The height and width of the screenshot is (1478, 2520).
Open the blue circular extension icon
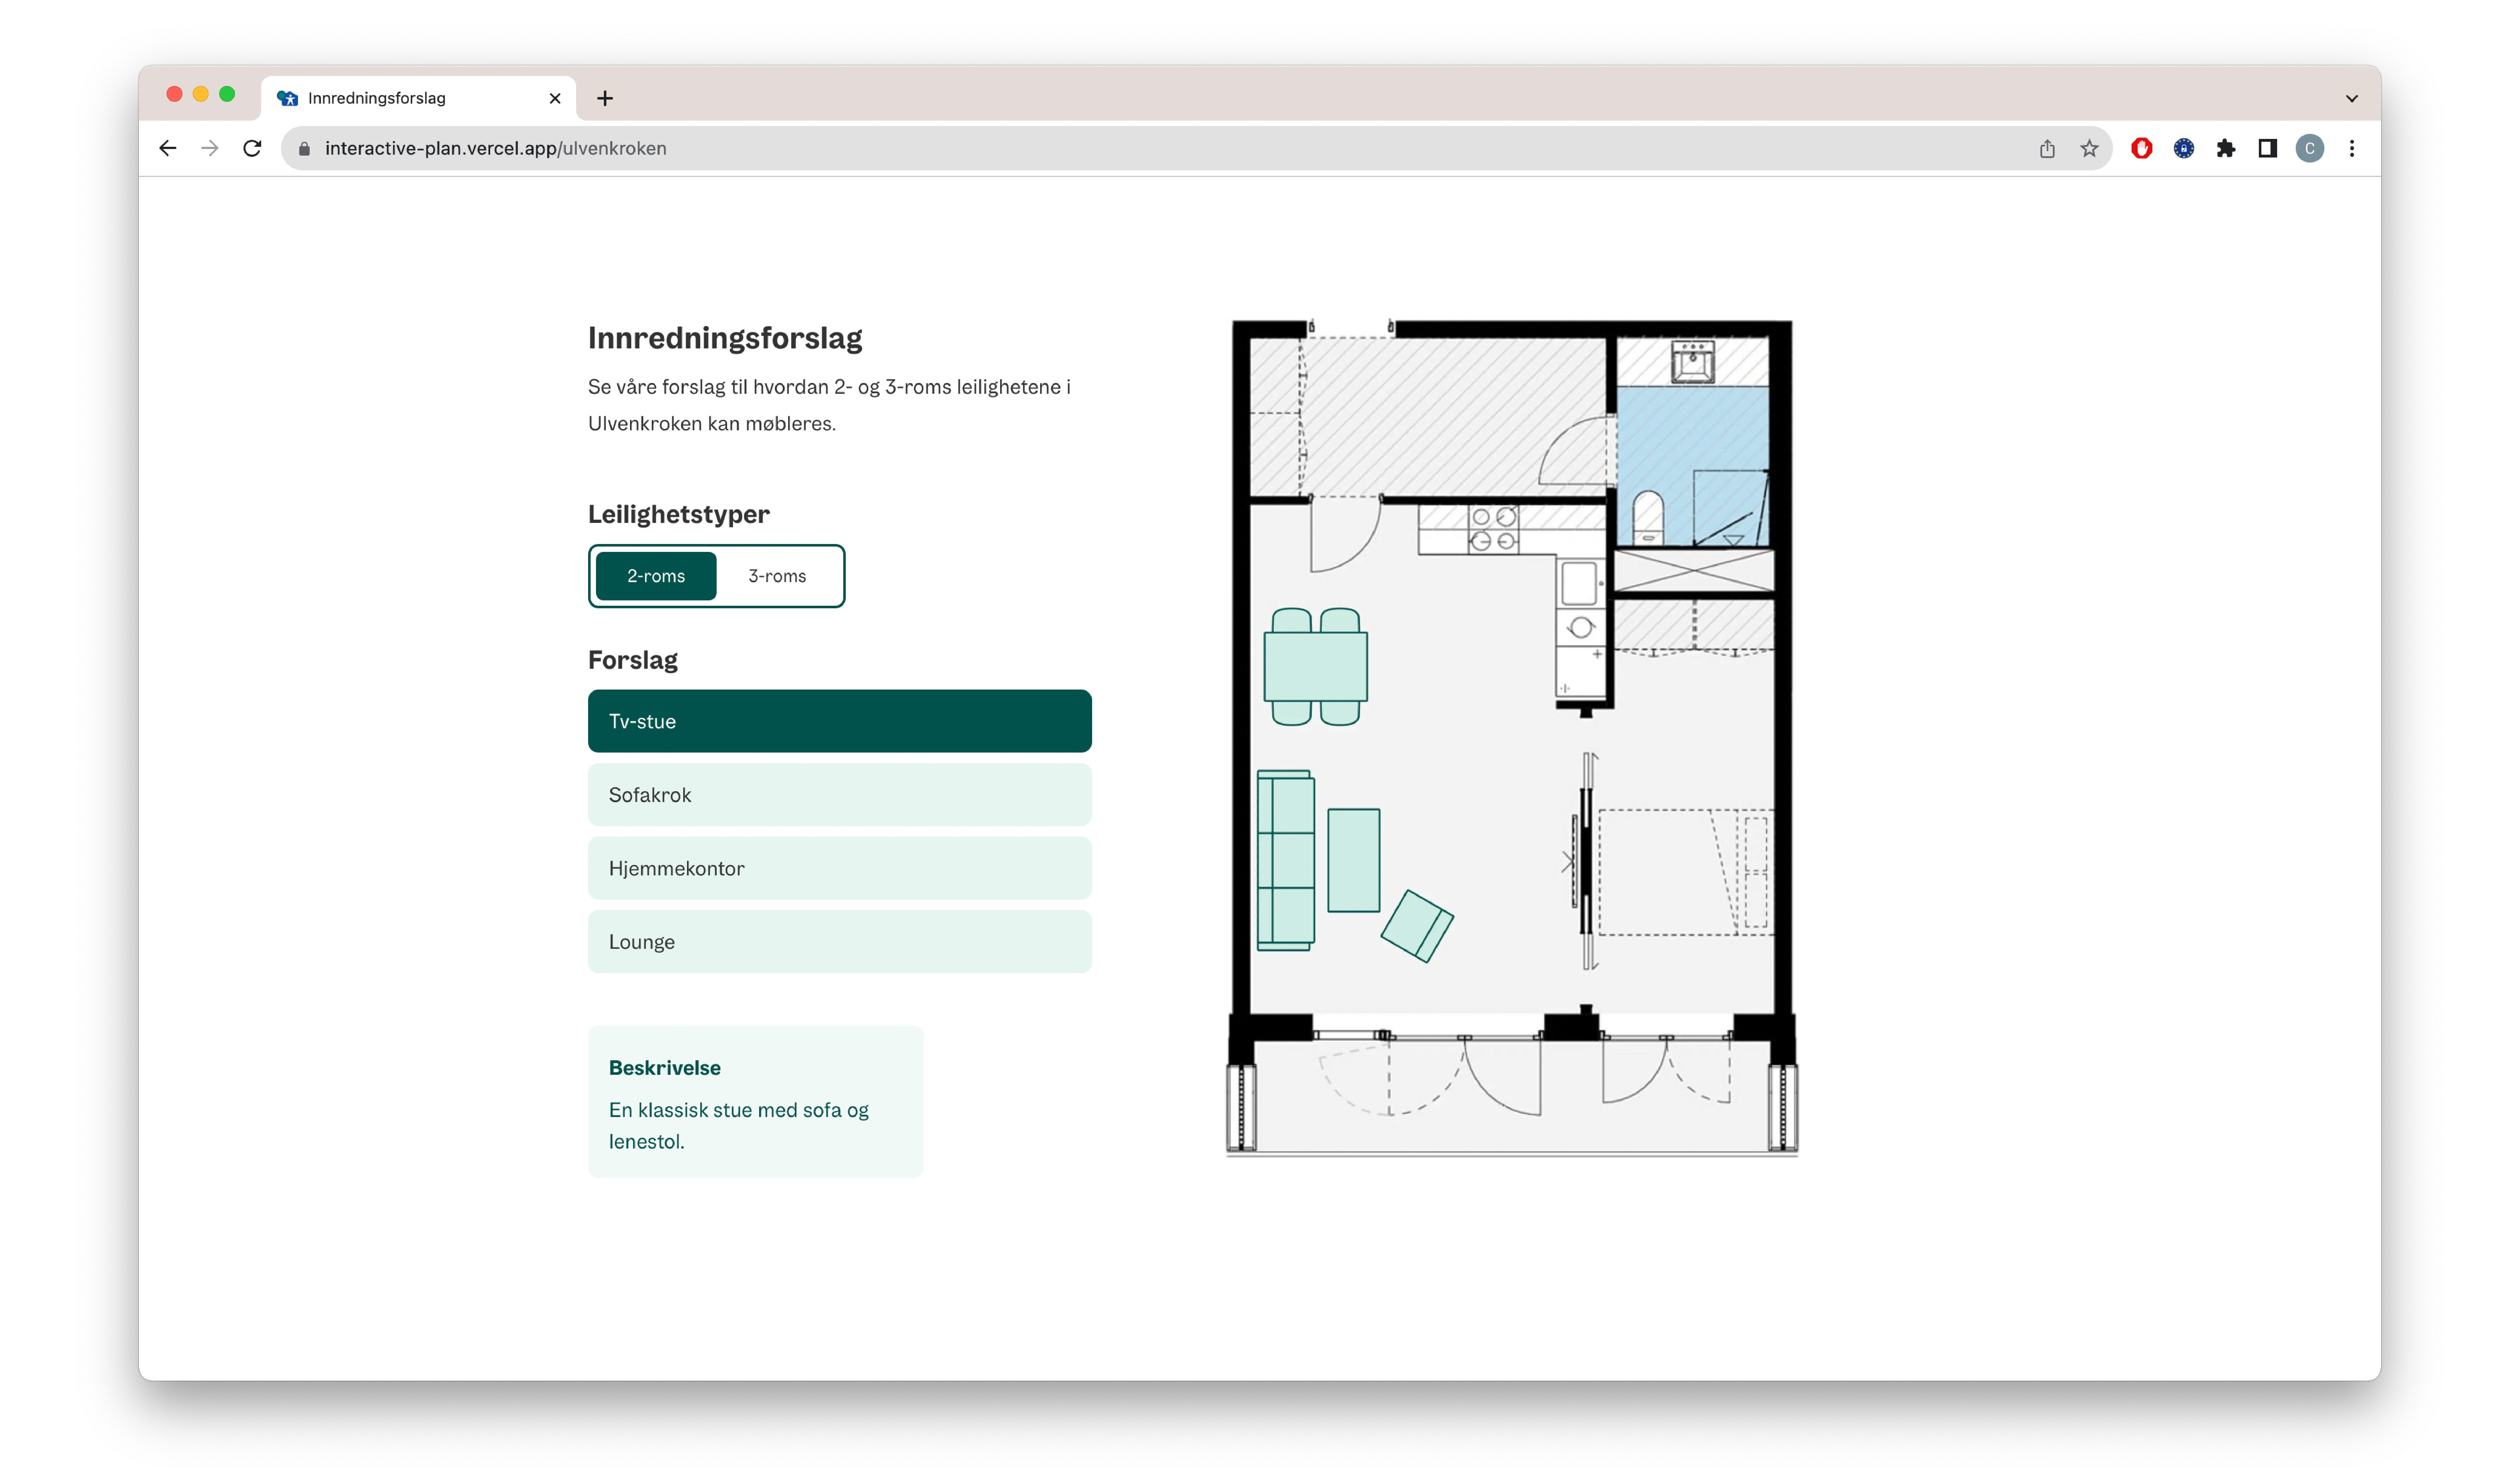[2184, 148]
